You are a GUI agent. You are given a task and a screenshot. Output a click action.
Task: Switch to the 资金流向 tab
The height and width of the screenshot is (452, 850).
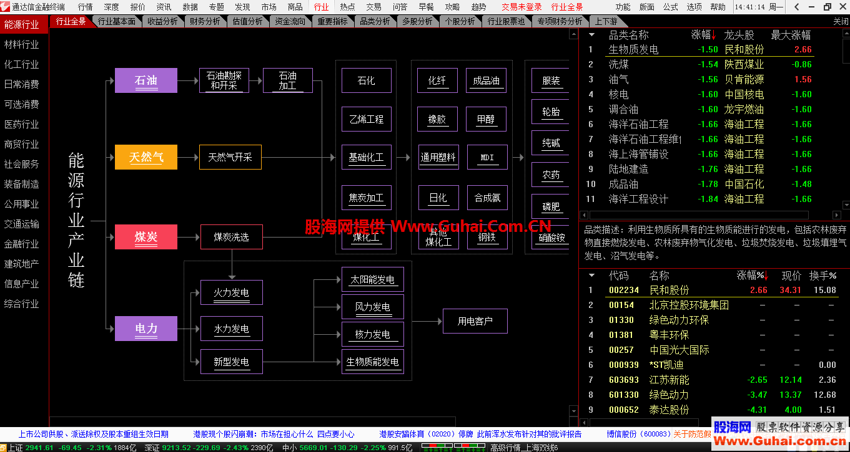290,21
